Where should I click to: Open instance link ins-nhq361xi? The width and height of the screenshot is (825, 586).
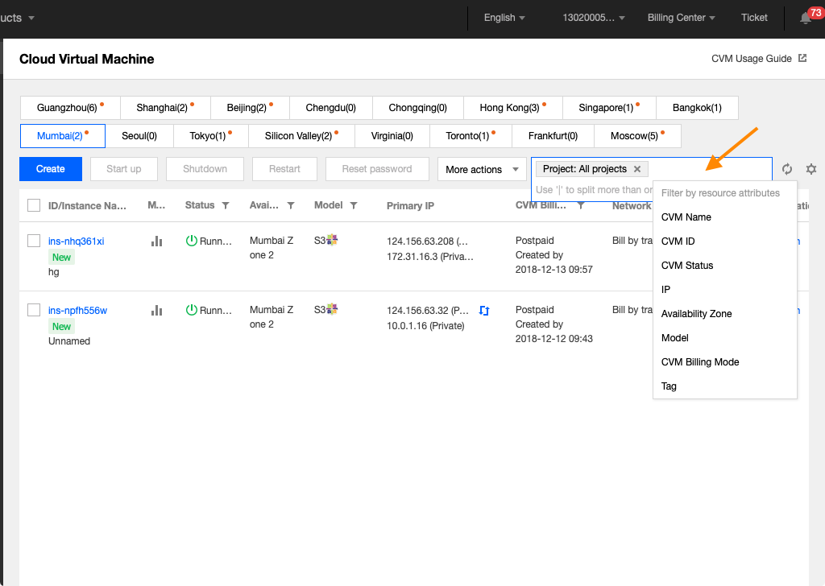[77, 241]
